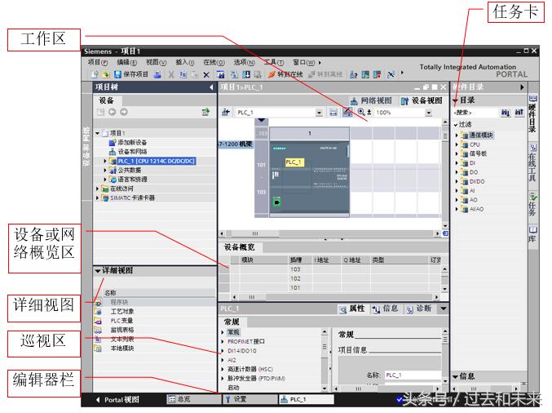Screen dimensions: 552x413
Task: Expand DI14/DO10 in properties tree
Action: [223, 351]
